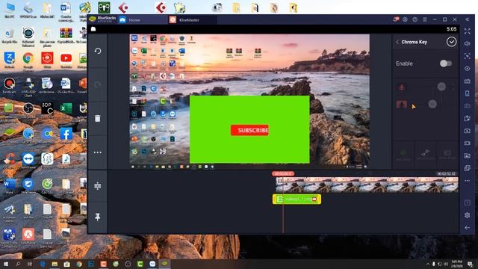Image resolution: width=478 pixels, height=269 pixels.
Task: Open the Windows Start menu
Action: (x=5, y=264)
